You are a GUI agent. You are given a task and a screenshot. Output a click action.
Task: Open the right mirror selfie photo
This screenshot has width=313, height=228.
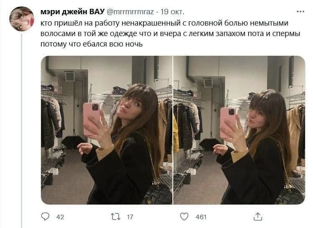239,130
